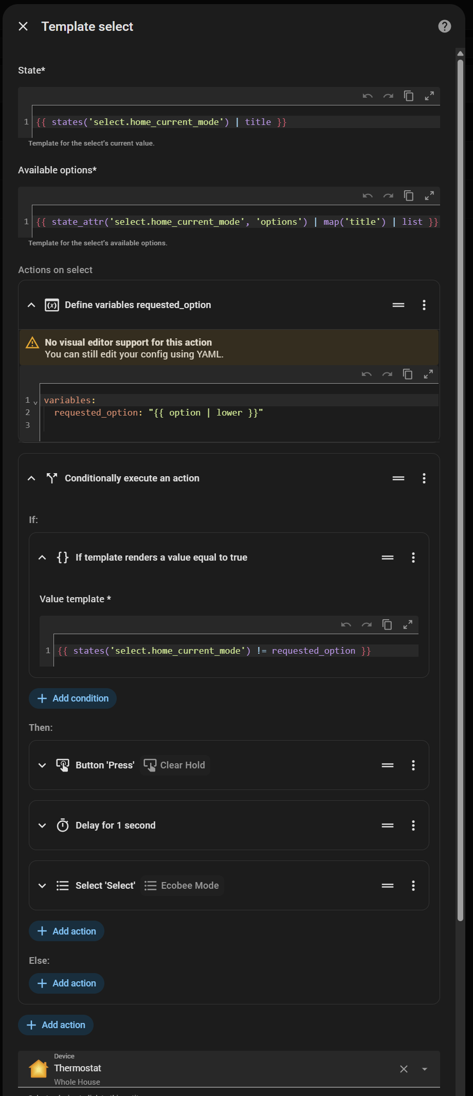473x1096 pixels.
Task: Click into the Value template code field
Action: coord(236,651)
